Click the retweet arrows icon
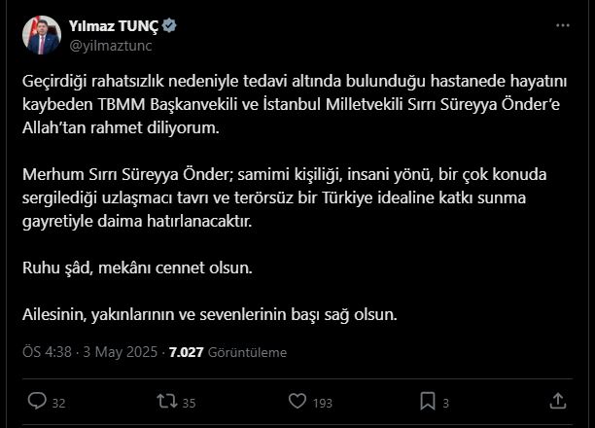This screenshot has width=595, height=428. (166, 401)
